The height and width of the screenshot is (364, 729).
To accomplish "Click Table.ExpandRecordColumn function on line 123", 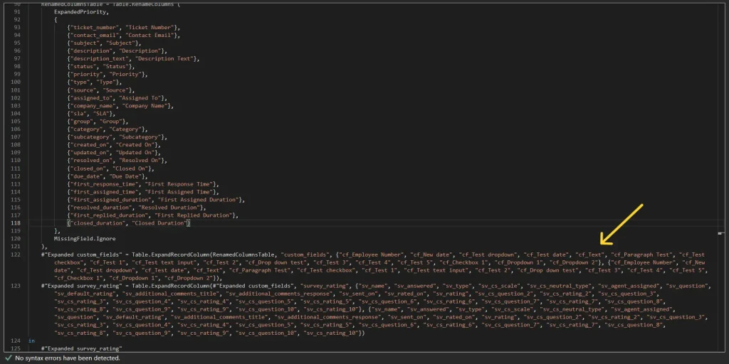I will pos(169,286).
